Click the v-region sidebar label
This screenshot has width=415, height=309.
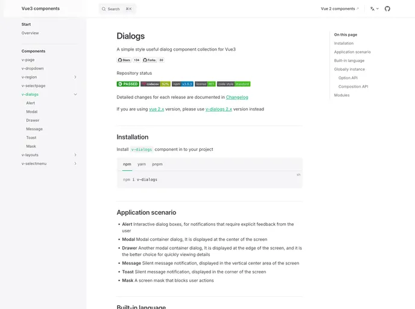pos(29,77)
